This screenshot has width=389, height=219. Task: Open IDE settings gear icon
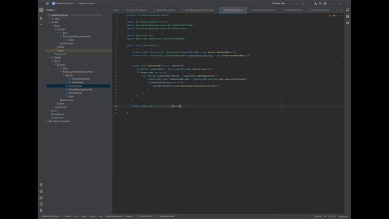click(x=325, y=4)
